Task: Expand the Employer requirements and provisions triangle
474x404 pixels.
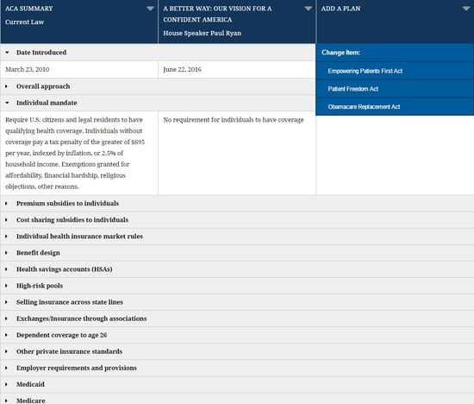Action: pos(6,368)
